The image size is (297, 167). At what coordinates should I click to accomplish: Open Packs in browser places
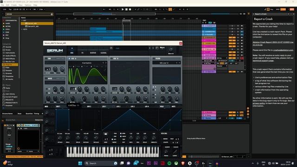pos(7,88)
